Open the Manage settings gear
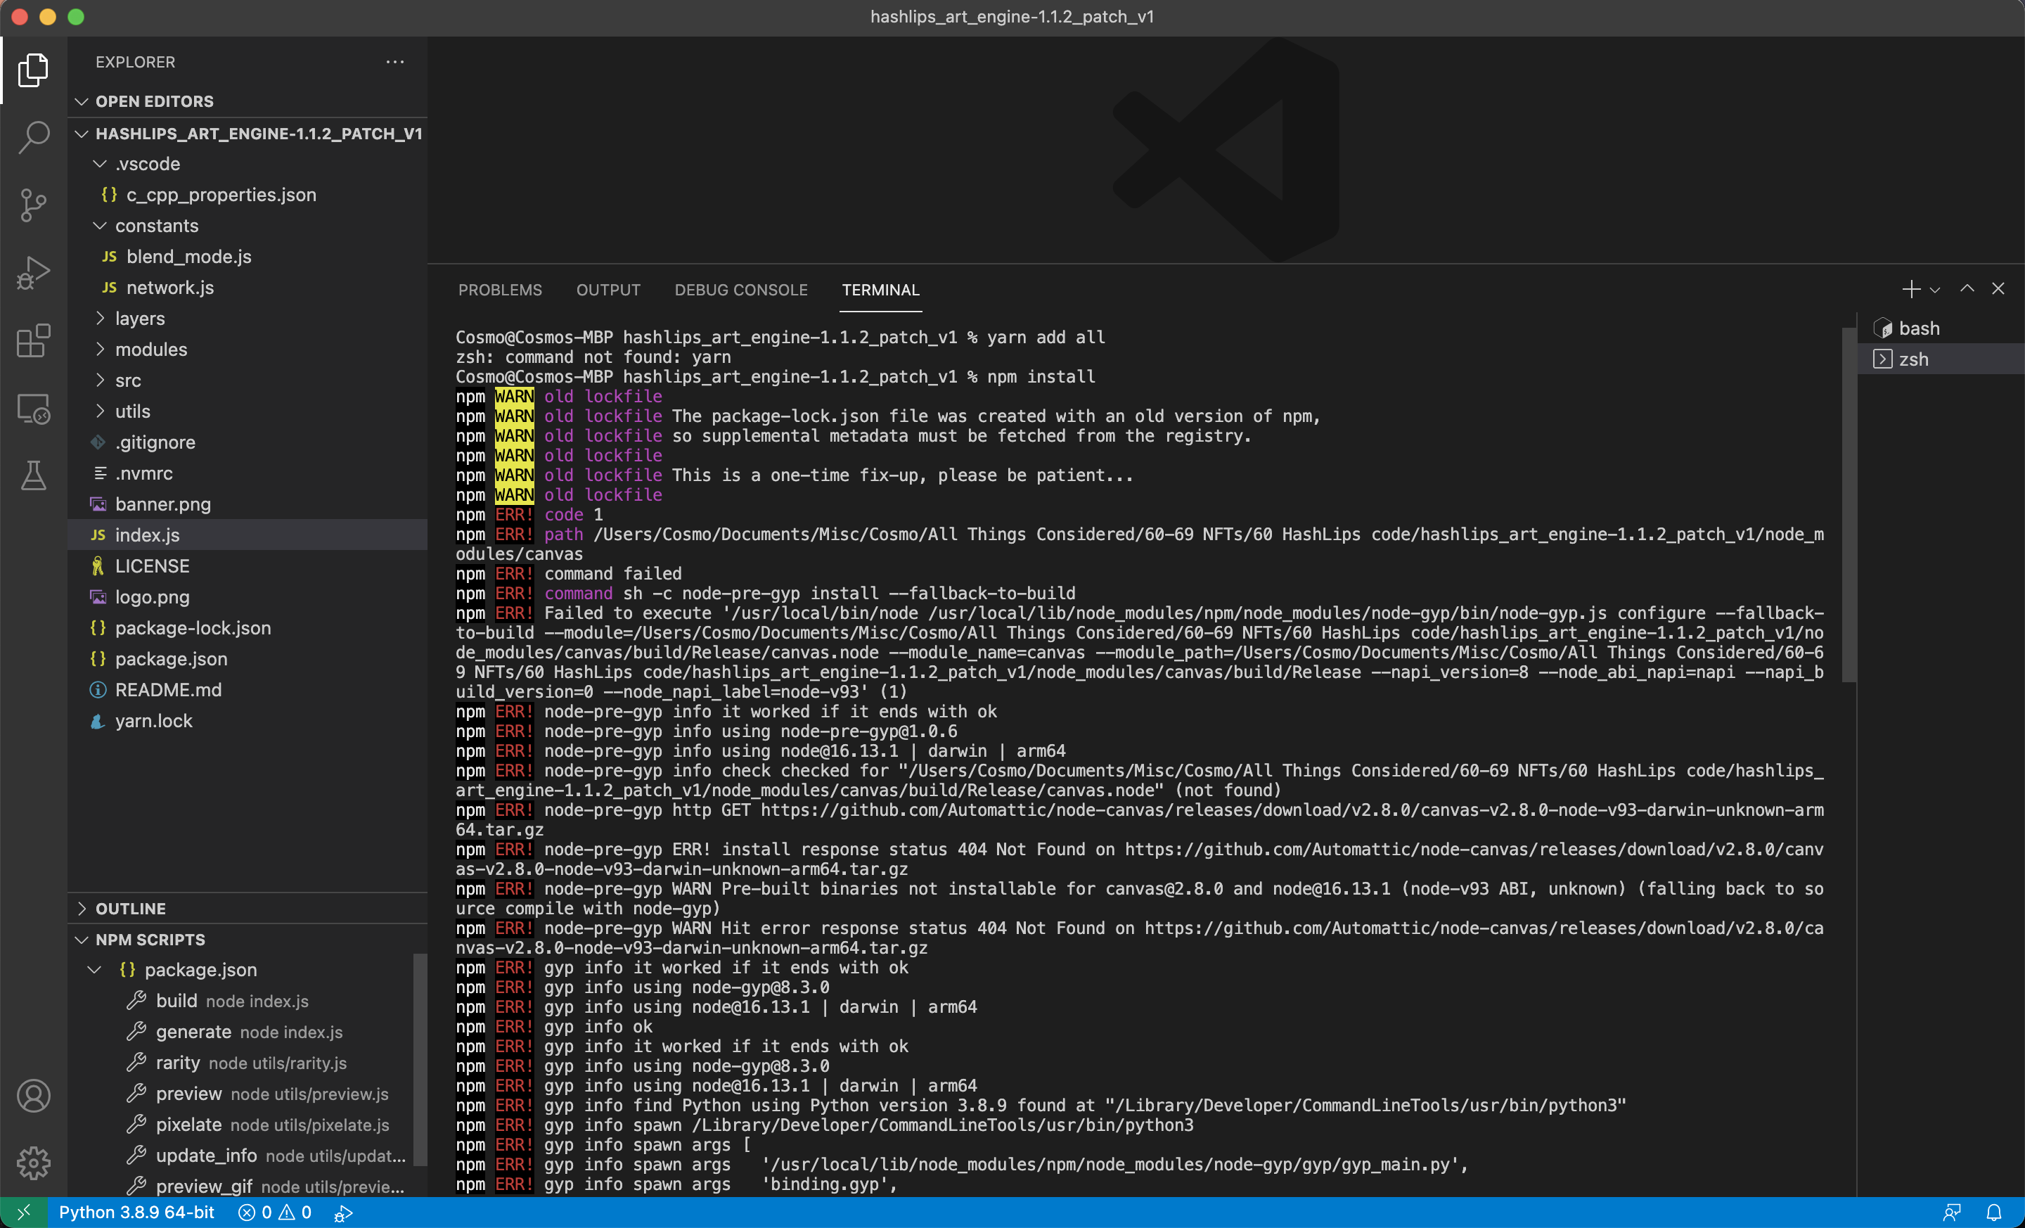The height and width of the screenshot is (1228, 2025). 34,1163
